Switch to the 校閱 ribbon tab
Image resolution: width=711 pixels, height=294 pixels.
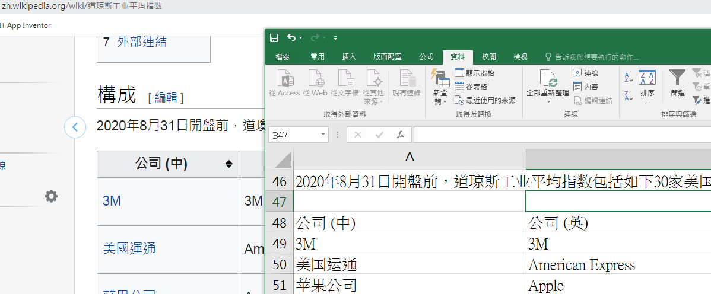[x=489, y=57]
